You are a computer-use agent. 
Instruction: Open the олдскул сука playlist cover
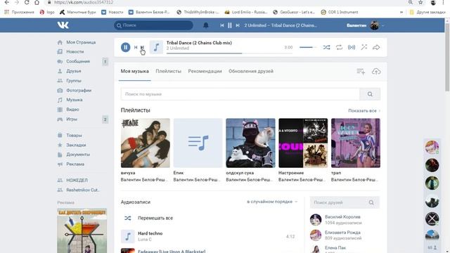(250, 143)
